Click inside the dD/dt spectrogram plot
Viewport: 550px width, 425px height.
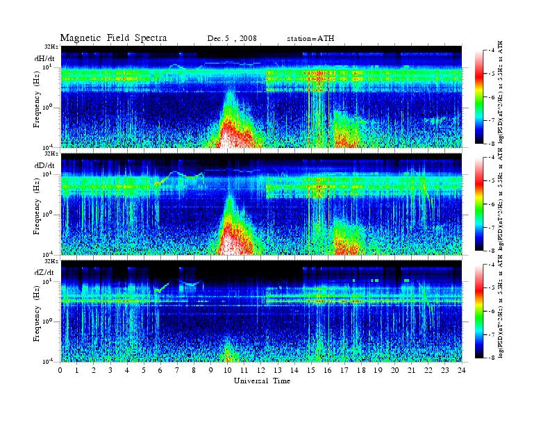261,203
